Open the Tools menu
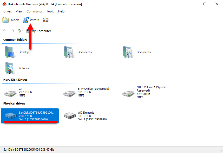The width and height of the screenshot is (223, 153). coord(50,11)
